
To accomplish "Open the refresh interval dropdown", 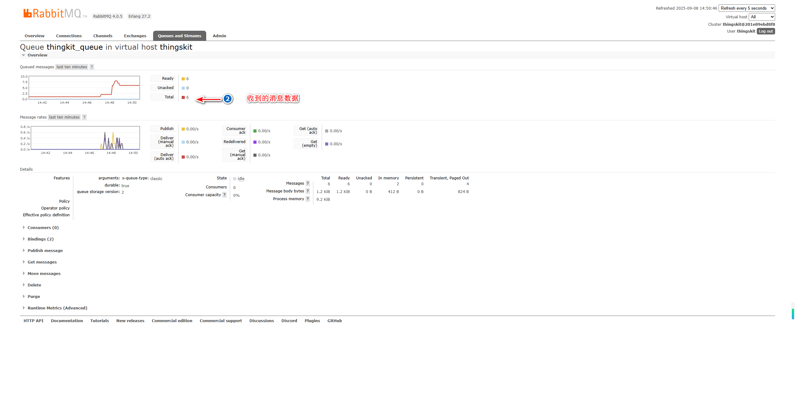I will coord(747,8).
